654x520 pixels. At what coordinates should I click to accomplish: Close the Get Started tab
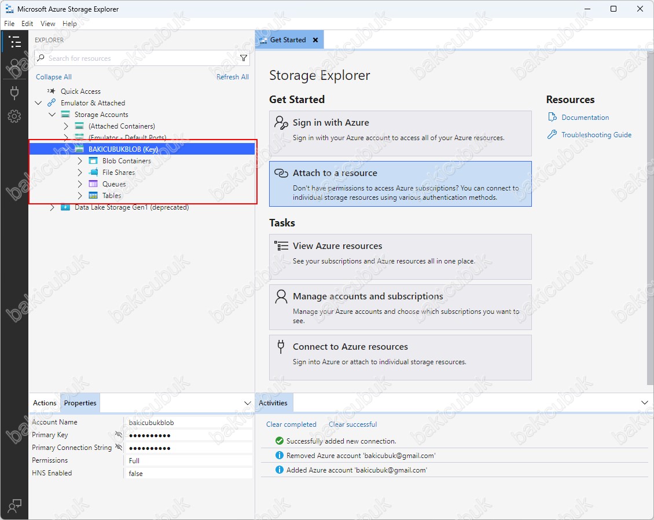coord(315,40)
